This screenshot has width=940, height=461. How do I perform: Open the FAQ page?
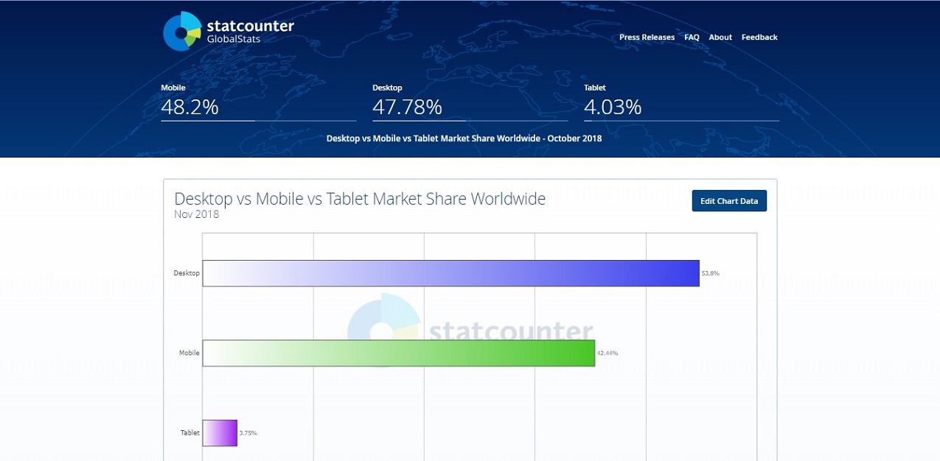[692, 38]
